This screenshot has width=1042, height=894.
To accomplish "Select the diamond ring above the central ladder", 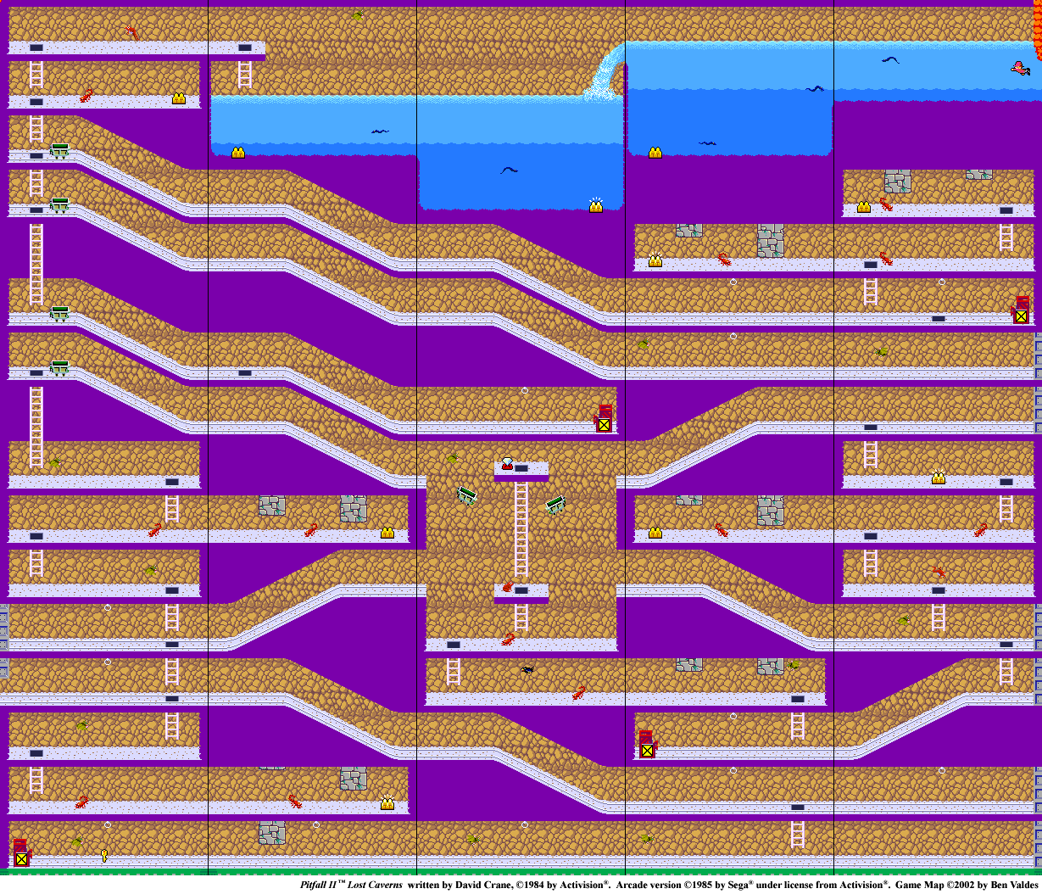I will tap(507, 463).
